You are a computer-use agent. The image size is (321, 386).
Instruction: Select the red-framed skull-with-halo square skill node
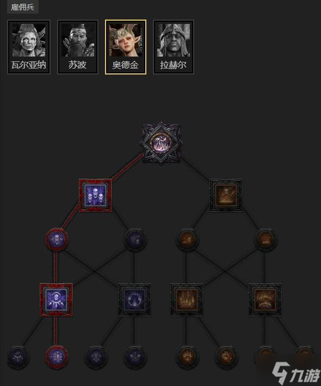coord(57,300)
